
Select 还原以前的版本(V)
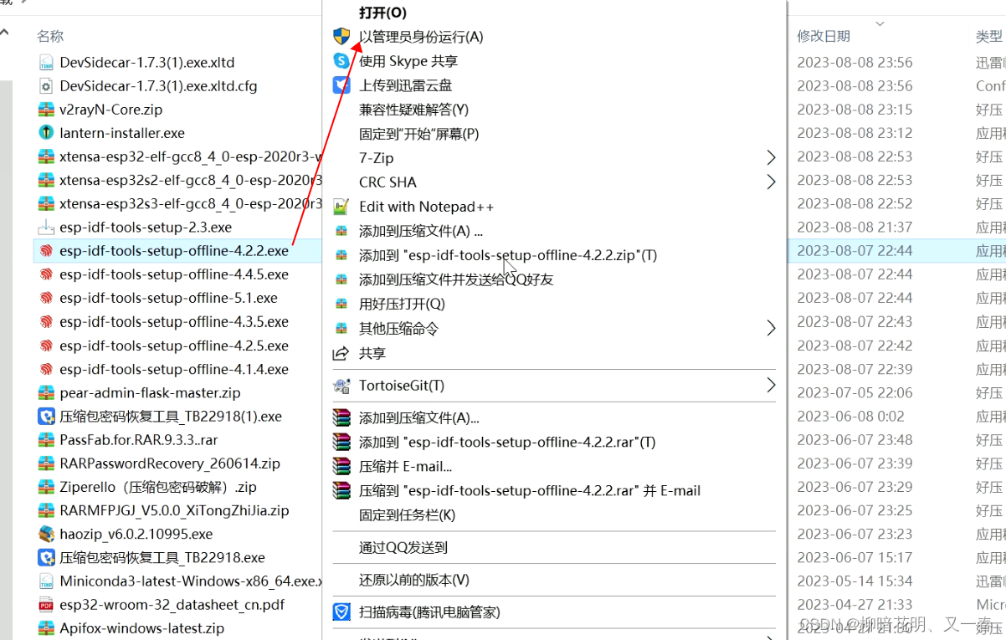pyautogui.click(x=414, y=579)
